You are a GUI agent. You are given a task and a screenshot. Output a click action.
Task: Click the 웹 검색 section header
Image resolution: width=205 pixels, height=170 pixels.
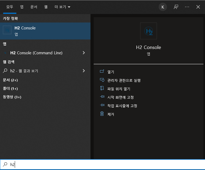[9, 62]
